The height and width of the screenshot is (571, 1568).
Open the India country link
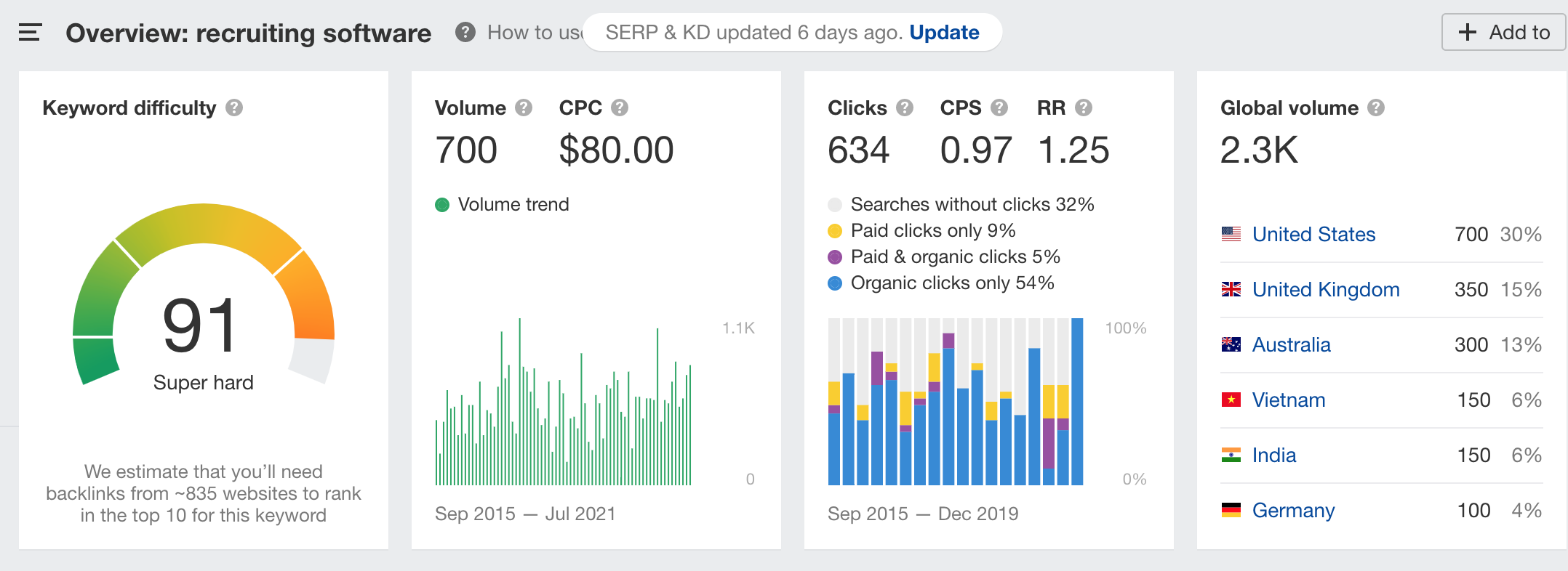[1273, 455]
